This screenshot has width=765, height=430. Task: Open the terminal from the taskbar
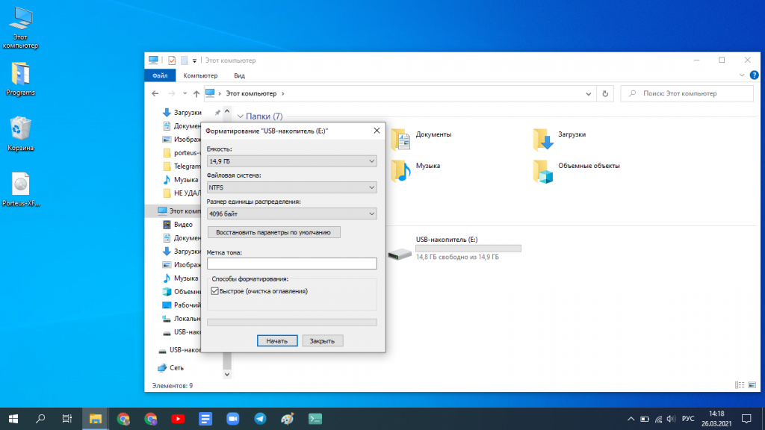(x=314, y=418)
